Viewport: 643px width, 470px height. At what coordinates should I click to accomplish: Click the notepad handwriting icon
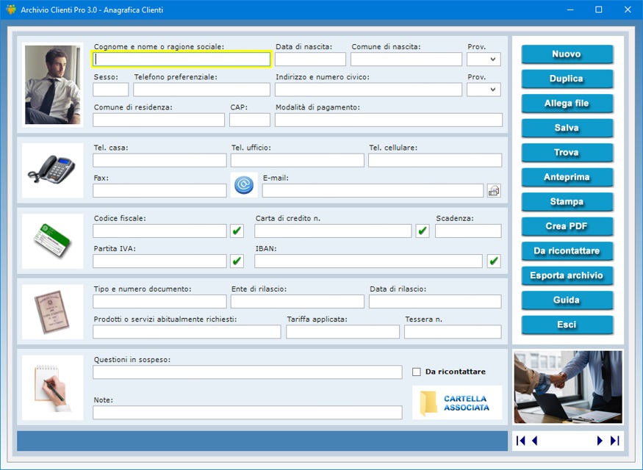tap(52, 387)
